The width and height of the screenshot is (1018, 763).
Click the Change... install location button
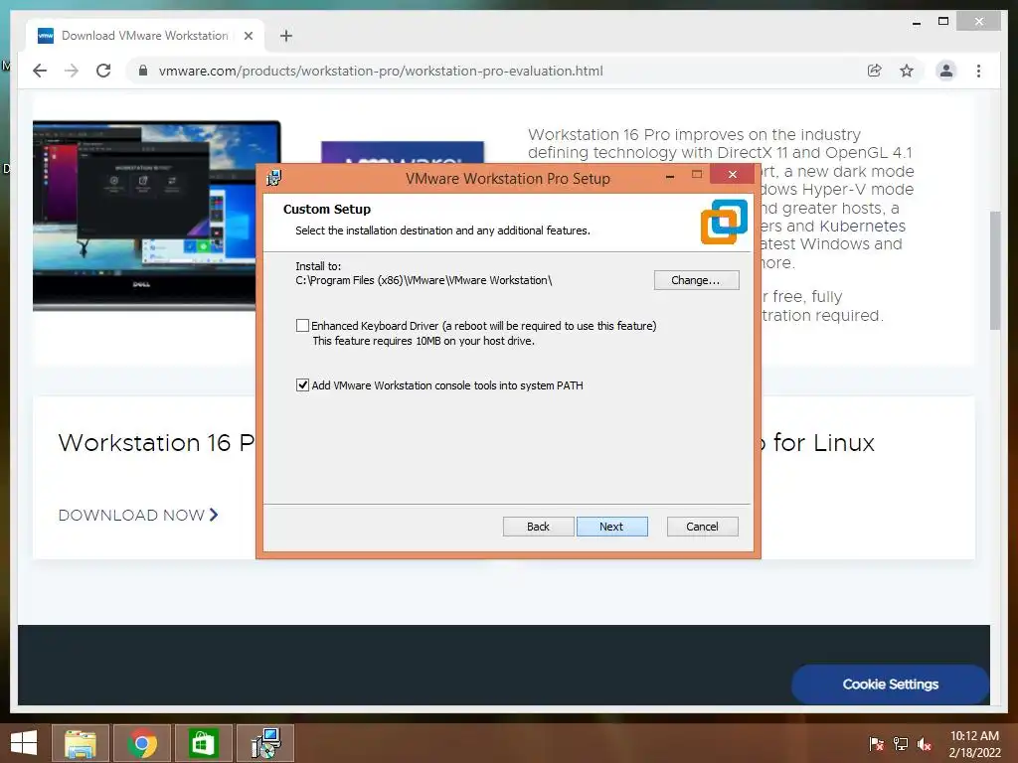696,280
